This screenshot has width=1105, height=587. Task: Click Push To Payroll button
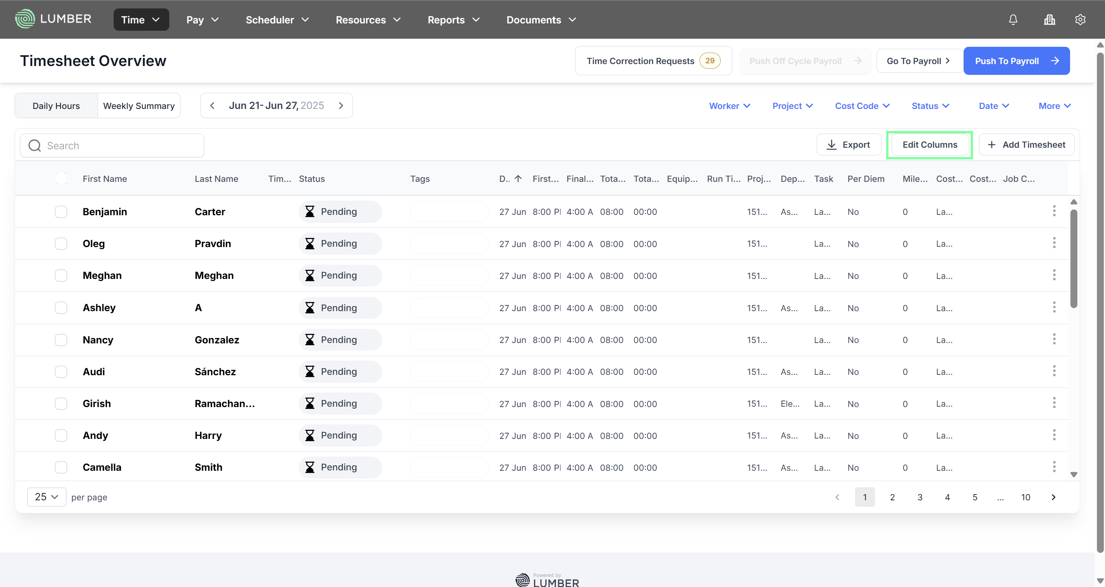pos(1016,61)
